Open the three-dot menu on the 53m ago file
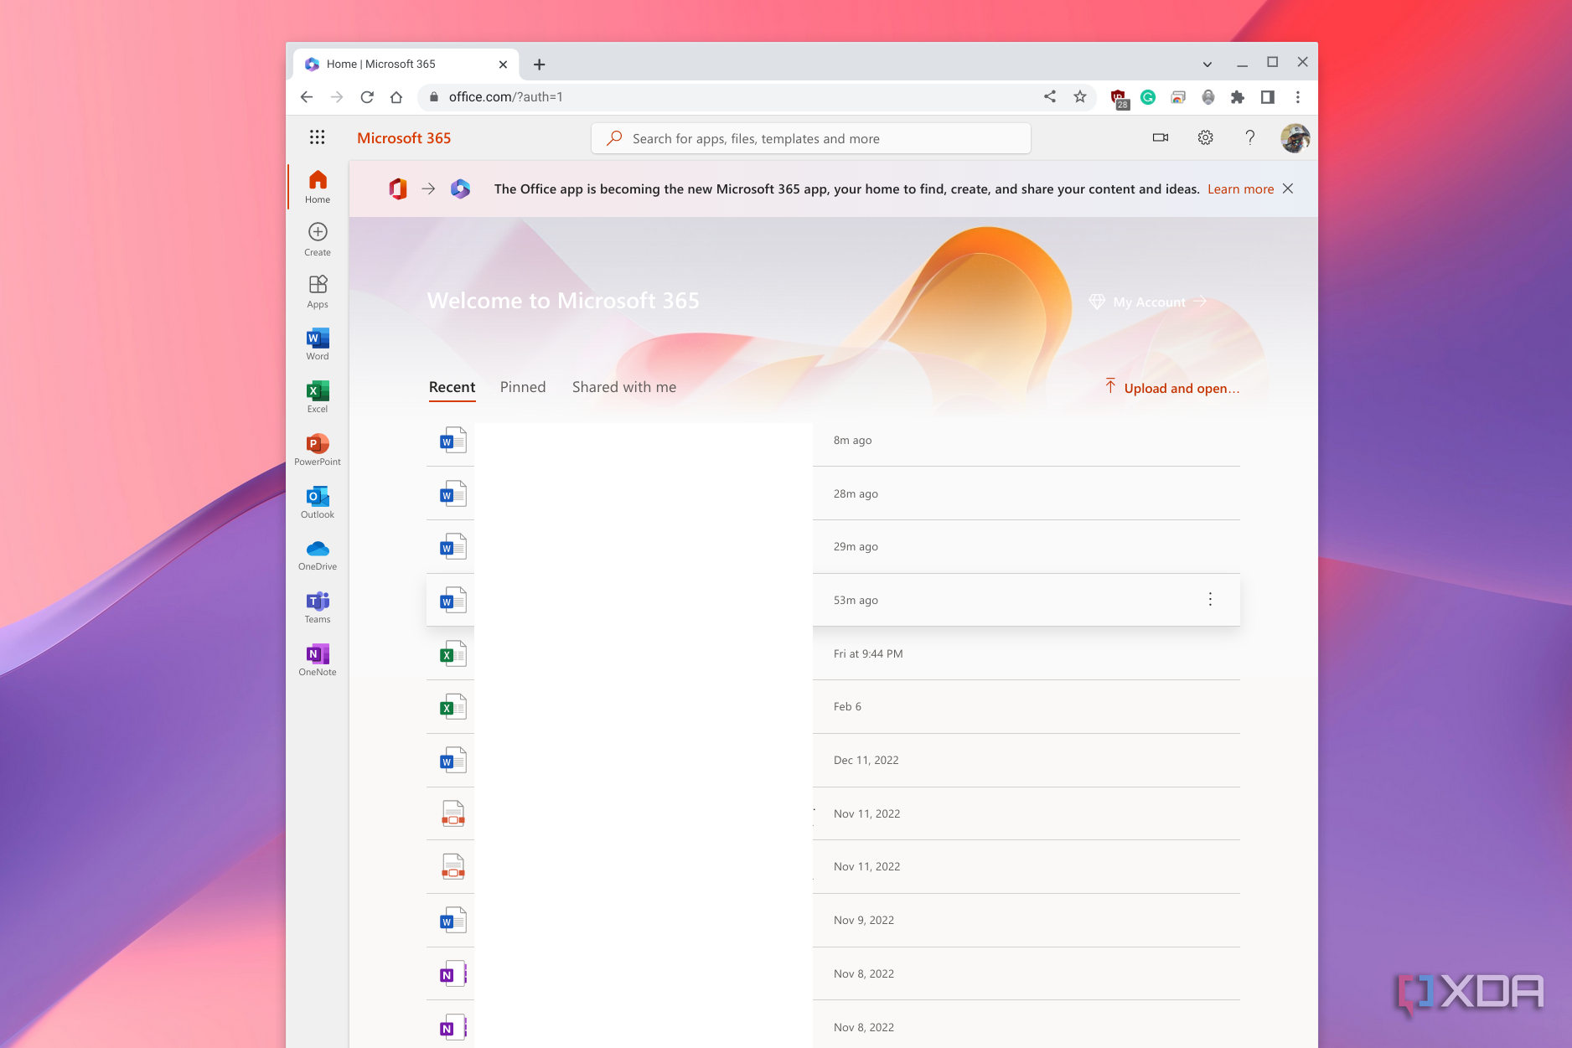The width and height of the screenshot is (1572, 1048). pos(1210,599)
